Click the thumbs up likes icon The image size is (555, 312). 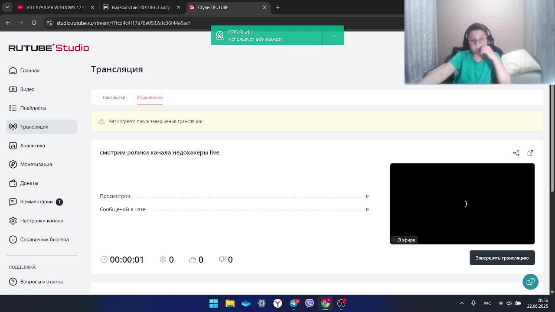[x=193, y=259]
